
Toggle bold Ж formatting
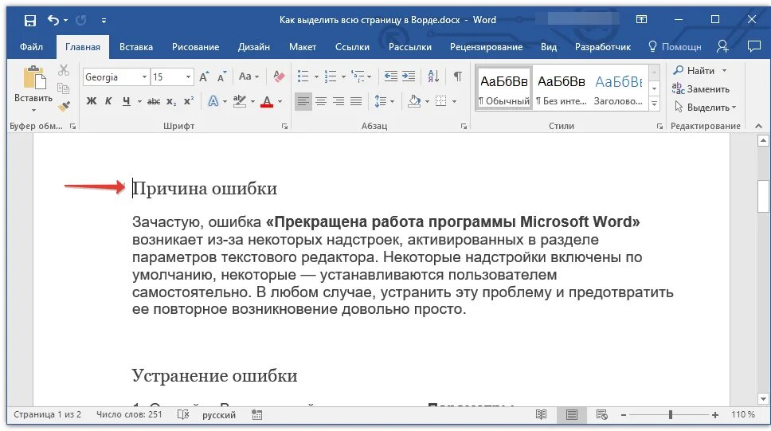(92, 101)
